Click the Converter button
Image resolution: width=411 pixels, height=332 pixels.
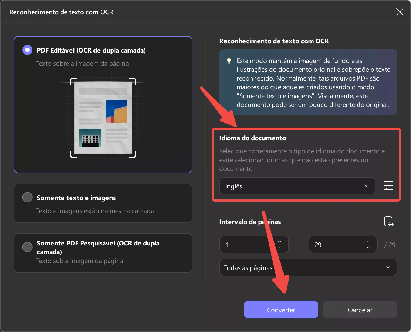[281, 310]
